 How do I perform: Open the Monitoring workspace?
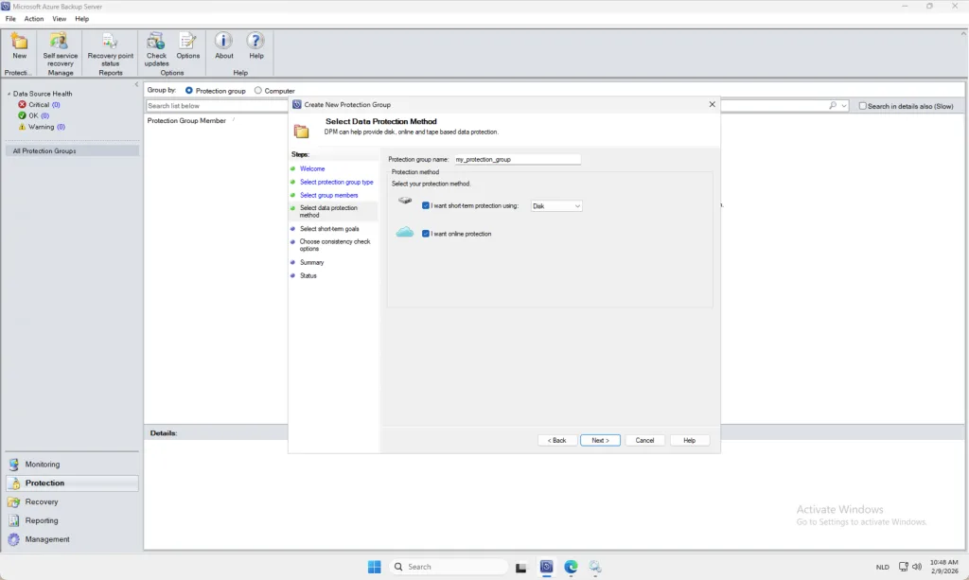(43, 465)
